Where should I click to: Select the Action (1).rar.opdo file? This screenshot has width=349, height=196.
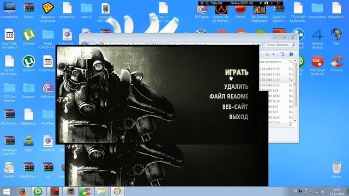9,65
